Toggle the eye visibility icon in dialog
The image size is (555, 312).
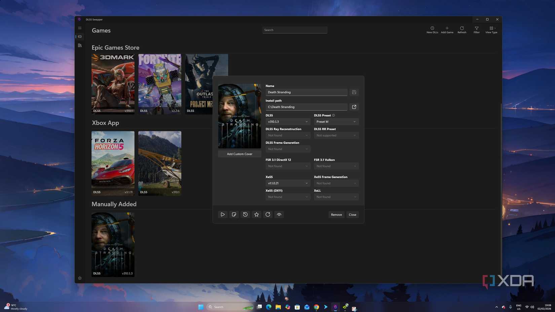(279, 214)
